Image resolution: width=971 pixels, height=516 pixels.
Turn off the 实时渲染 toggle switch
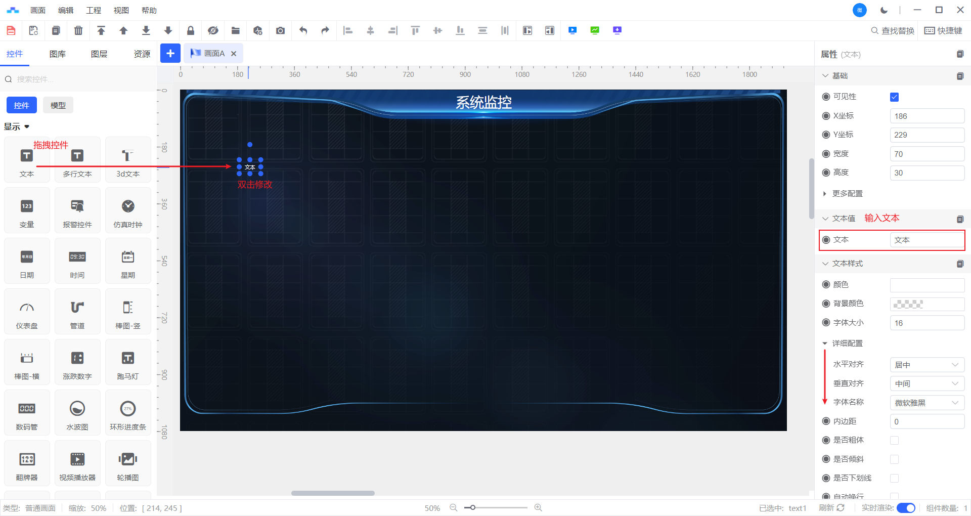(x=906, y=508)
